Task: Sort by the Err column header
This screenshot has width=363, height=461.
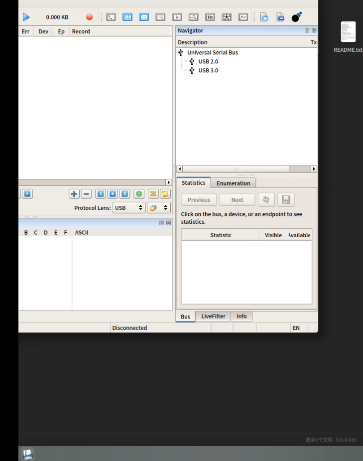Action: point(25,31)
